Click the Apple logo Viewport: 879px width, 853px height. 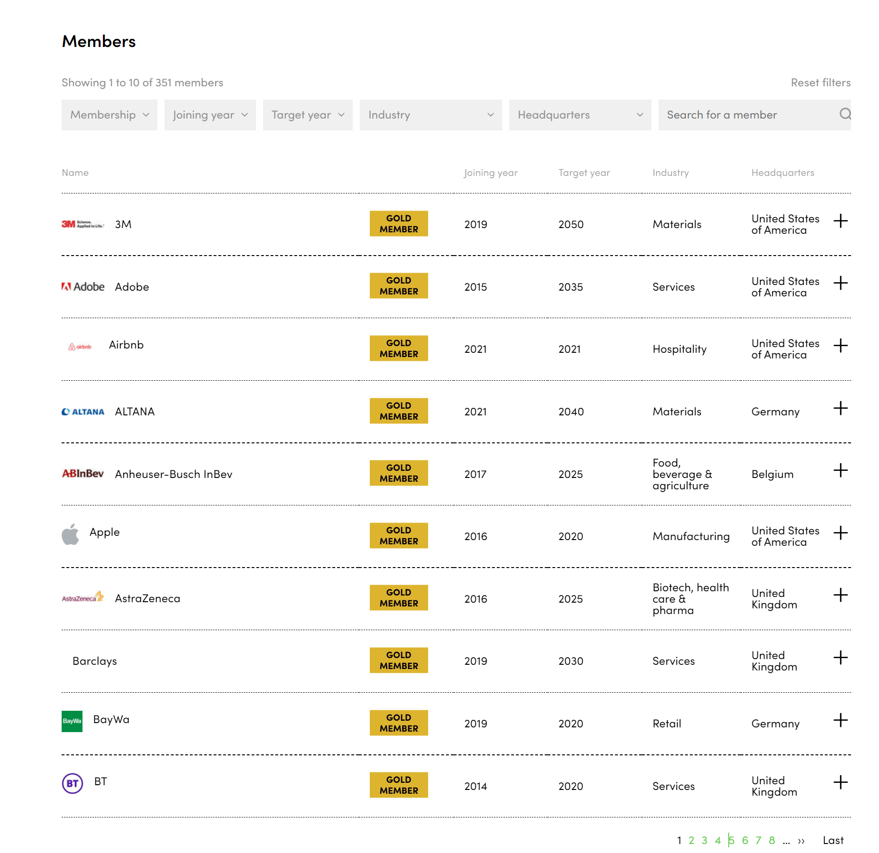(70, 534)
